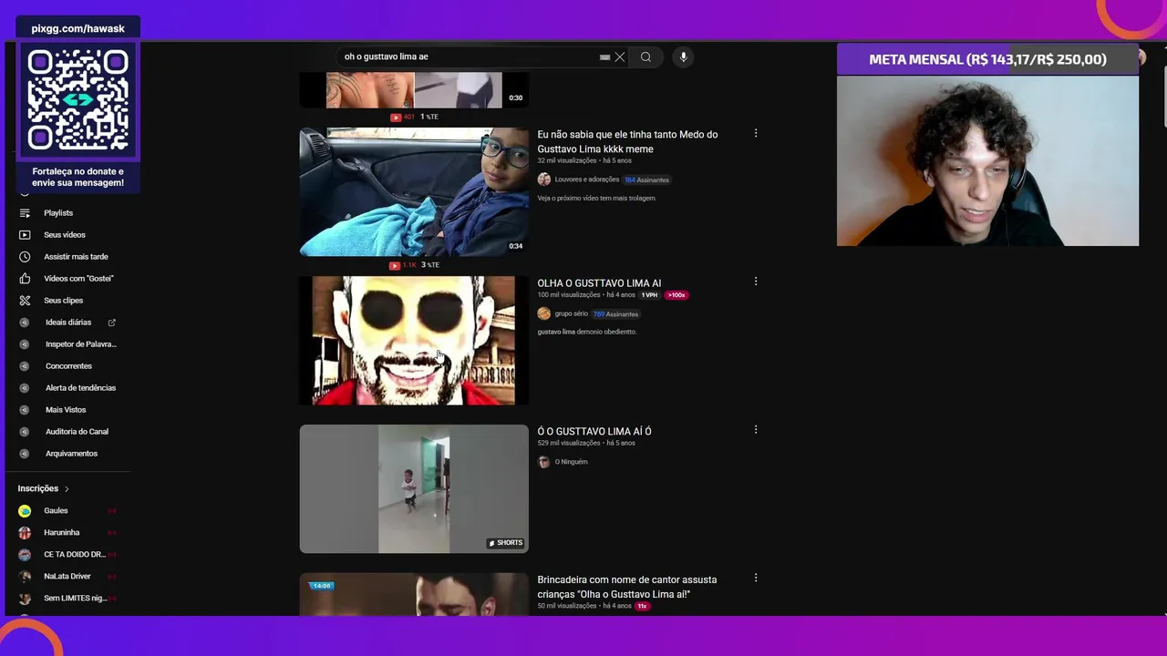Click the icon beside Inspetor de Palavra
Image resolution: width=1167 pixels, height=656 pixels.
click(x=25, y=344)
